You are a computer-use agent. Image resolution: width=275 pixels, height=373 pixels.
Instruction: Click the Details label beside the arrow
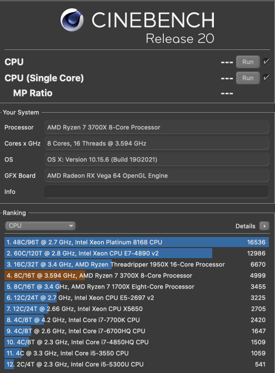[x=245, y=226]
